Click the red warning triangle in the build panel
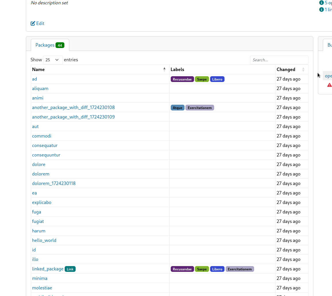 (x=329, y=85)
